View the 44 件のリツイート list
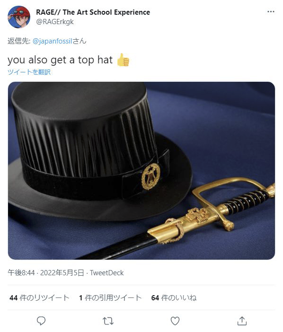 pyautogui.click(x=39, y=297)
